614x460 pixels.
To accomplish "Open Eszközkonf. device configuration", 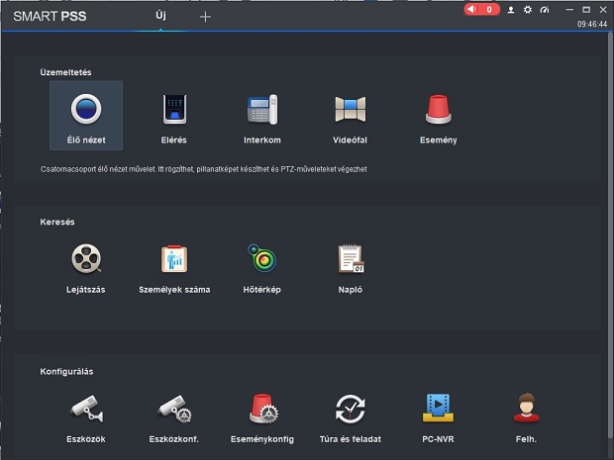I will pyautogui.click(x=174, y=418).
